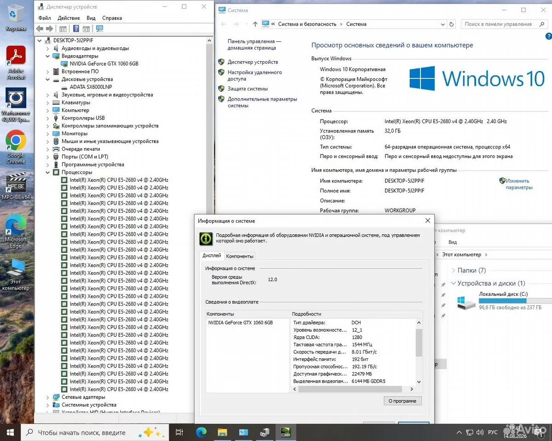Select the Локальный диск (C:) drive icon
The image size is (552, 441).
466,302
